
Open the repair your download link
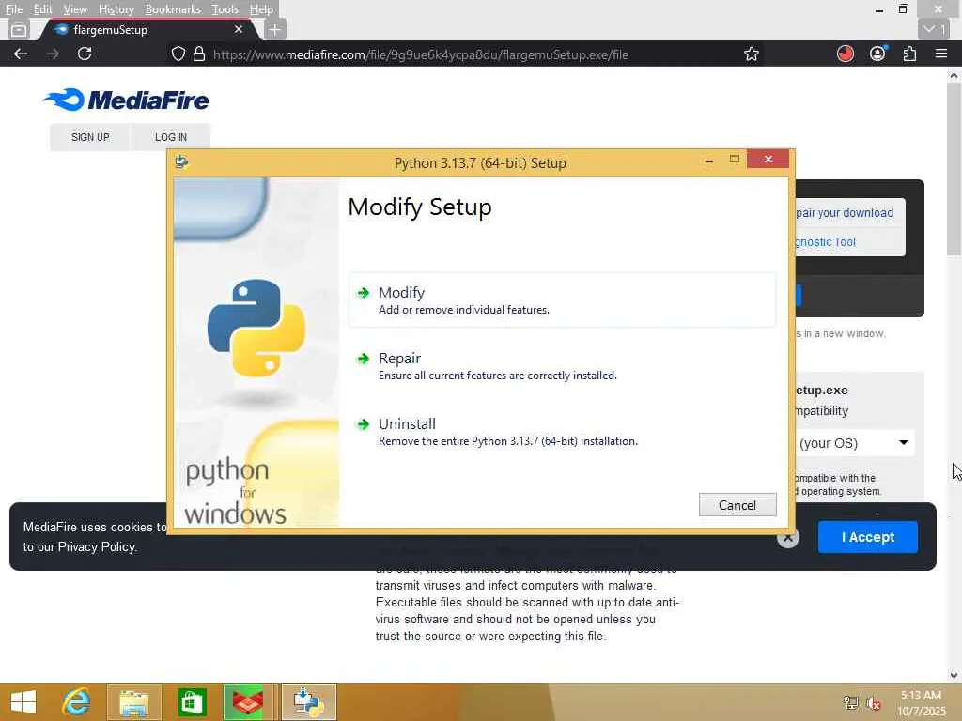point(845,213)
